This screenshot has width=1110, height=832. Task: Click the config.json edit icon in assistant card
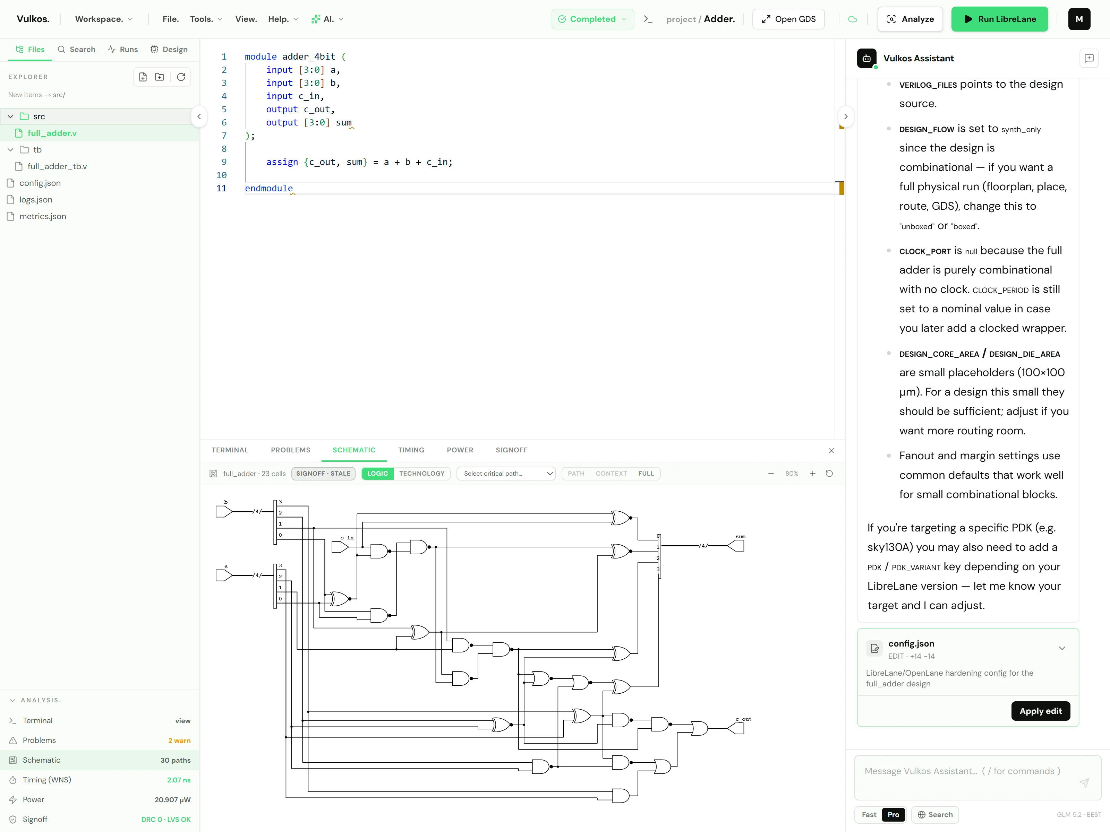874,648
